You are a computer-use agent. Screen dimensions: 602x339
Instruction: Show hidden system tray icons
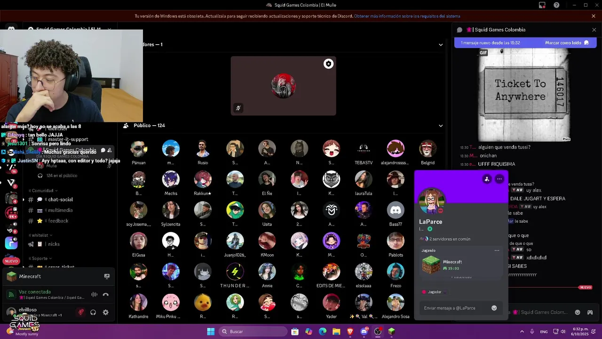pyautogui.click(x=522, y=331)
